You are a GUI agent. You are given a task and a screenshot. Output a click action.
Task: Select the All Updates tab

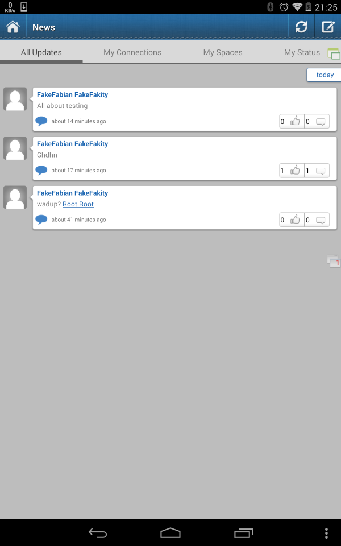coord(41,52)
